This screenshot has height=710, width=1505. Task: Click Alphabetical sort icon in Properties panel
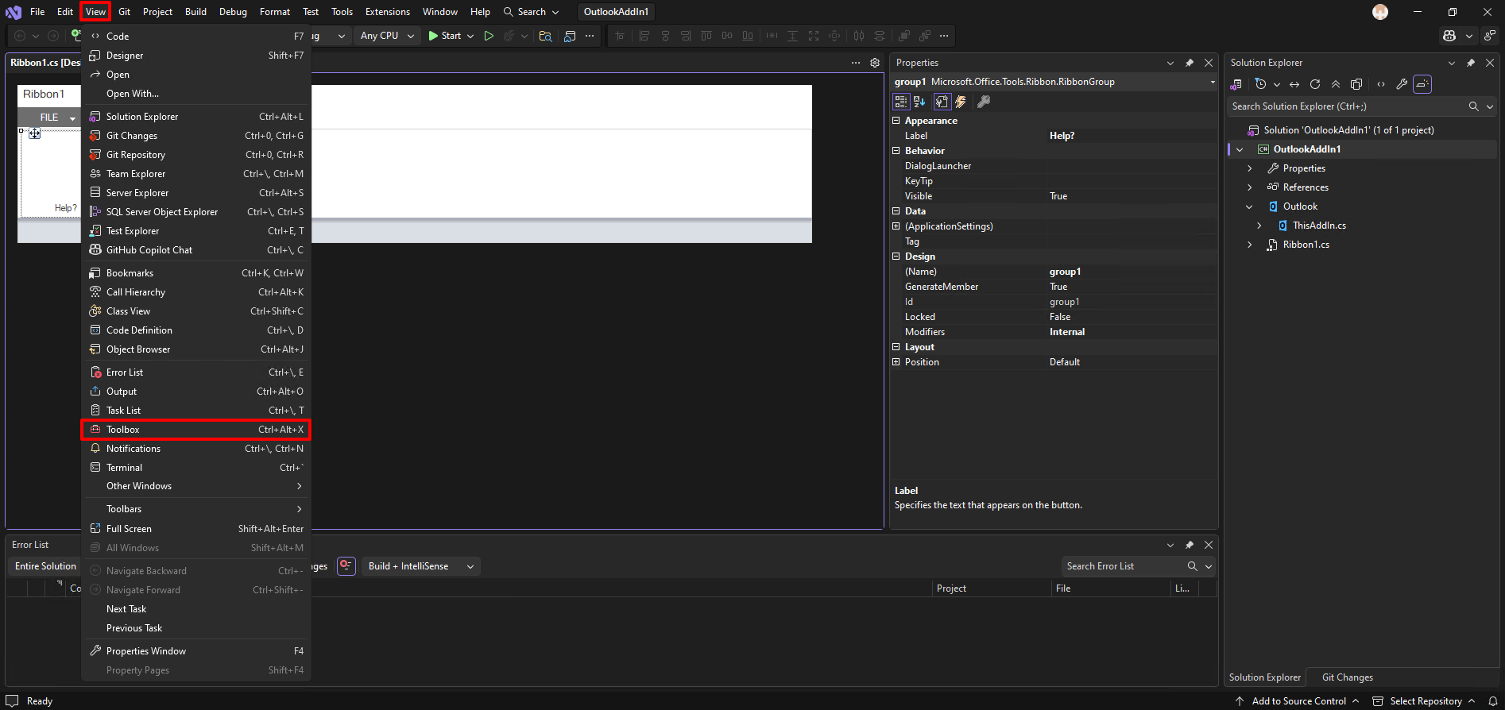click(x=920, y=102)
